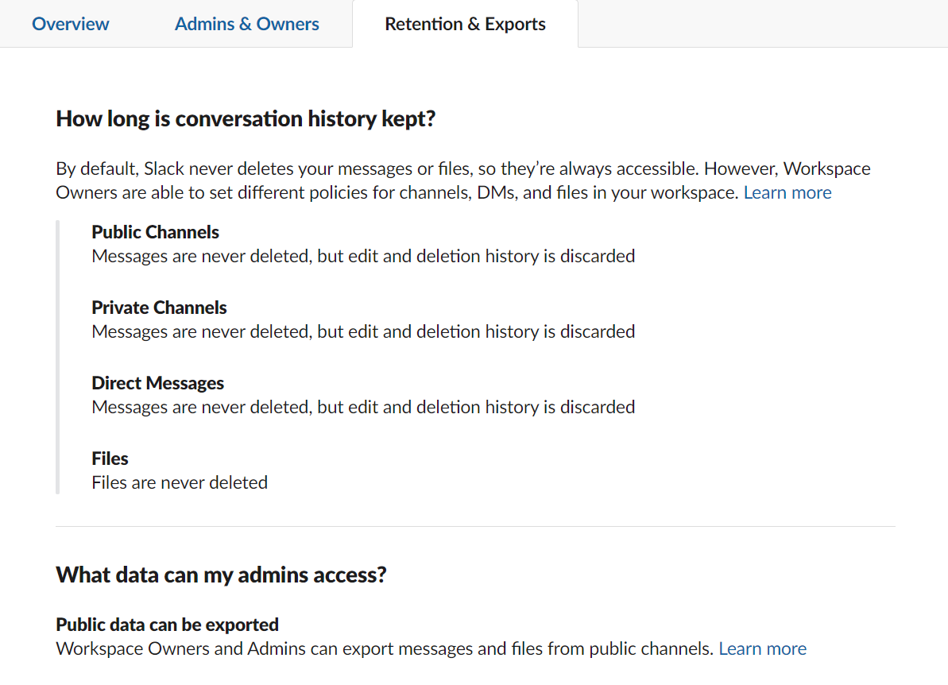Click the Files policy title
The image size is (948, 685).
click(x=110, y=459)
